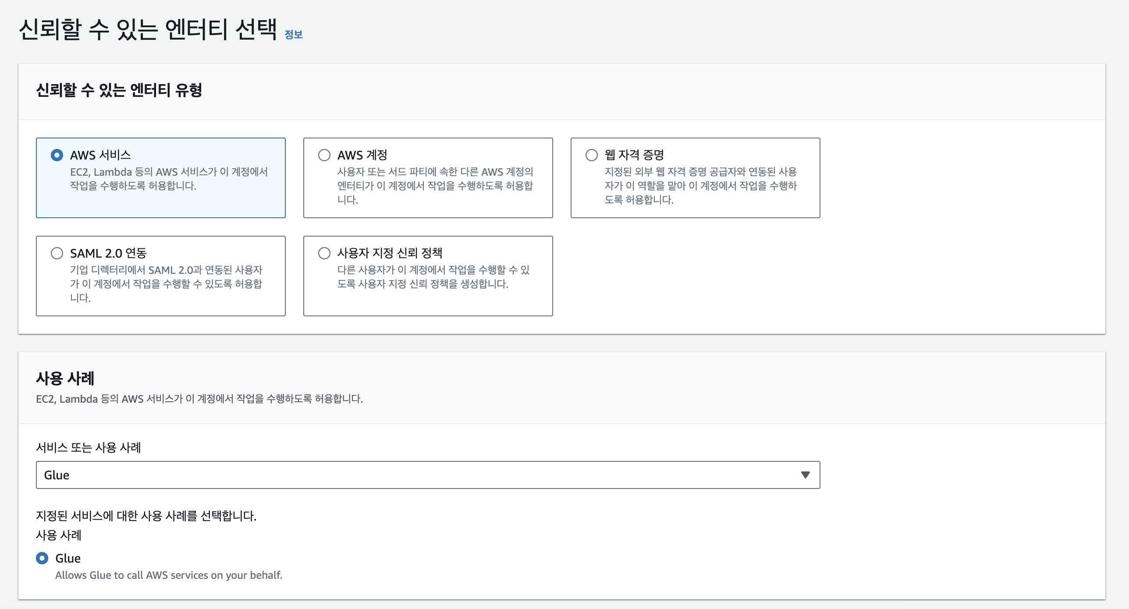Select the Glue use case radio button
Viewport: 1129px width, 609px height.
pos(42,558)
